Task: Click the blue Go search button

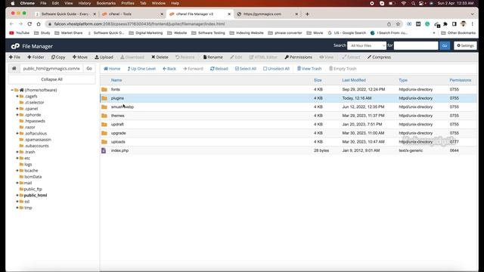Action: pos(445,45)
